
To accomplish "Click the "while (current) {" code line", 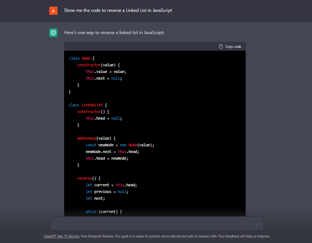I will coord(104,212).
